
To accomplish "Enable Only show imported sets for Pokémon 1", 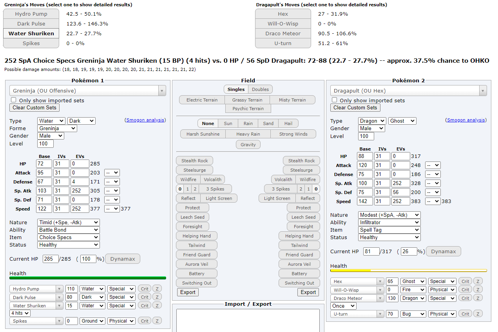I will (14, 100).
